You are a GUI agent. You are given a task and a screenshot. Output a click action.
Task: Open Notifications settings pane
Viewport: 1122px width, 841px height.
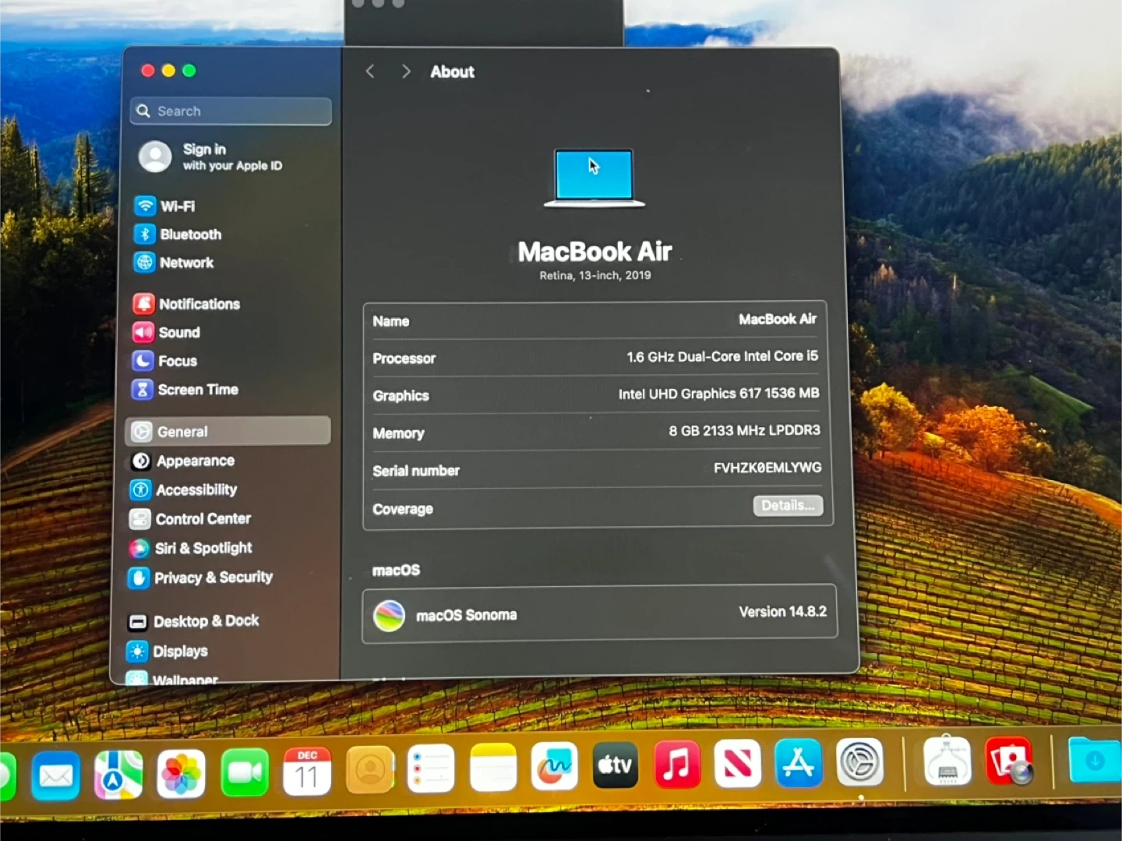[198, 304]
